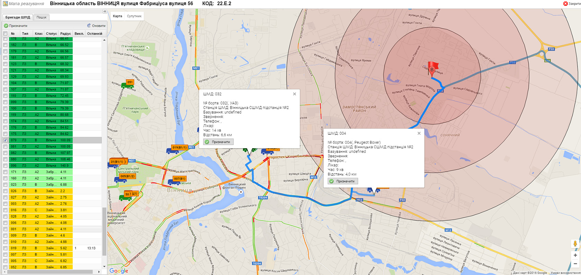Select row of brigade 016 class C
The height and width of the screenshot is (275, 581).
coord(52,210)
